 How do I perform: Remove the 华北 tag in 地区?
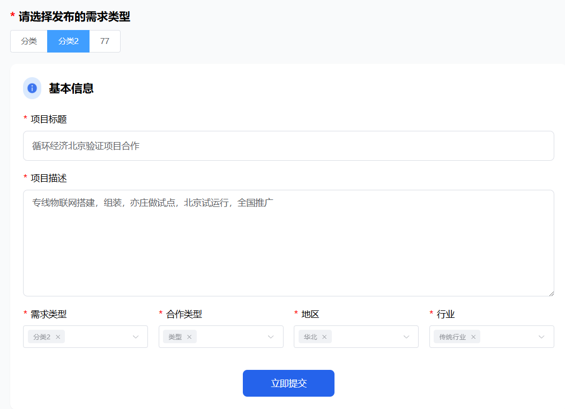324,337
